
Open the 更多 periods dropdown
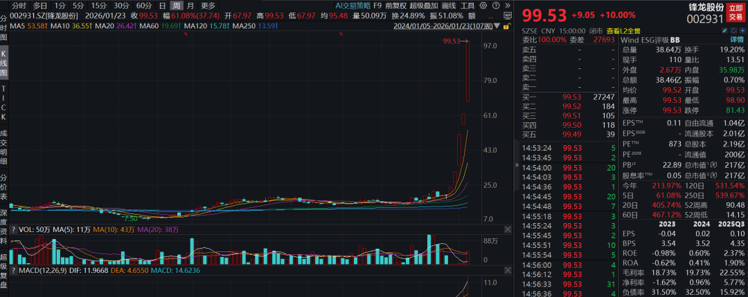point(208,5)
